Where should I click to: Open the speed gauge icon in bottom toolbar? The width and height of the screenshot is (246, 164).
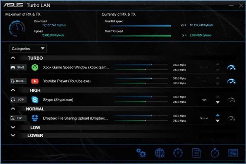(178, 153)
